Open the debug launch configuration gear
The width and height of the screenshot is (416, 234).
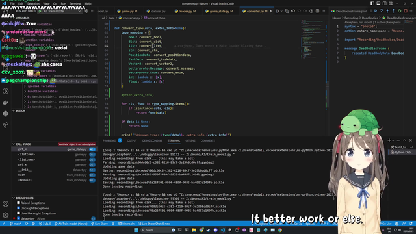coord(86,11)
